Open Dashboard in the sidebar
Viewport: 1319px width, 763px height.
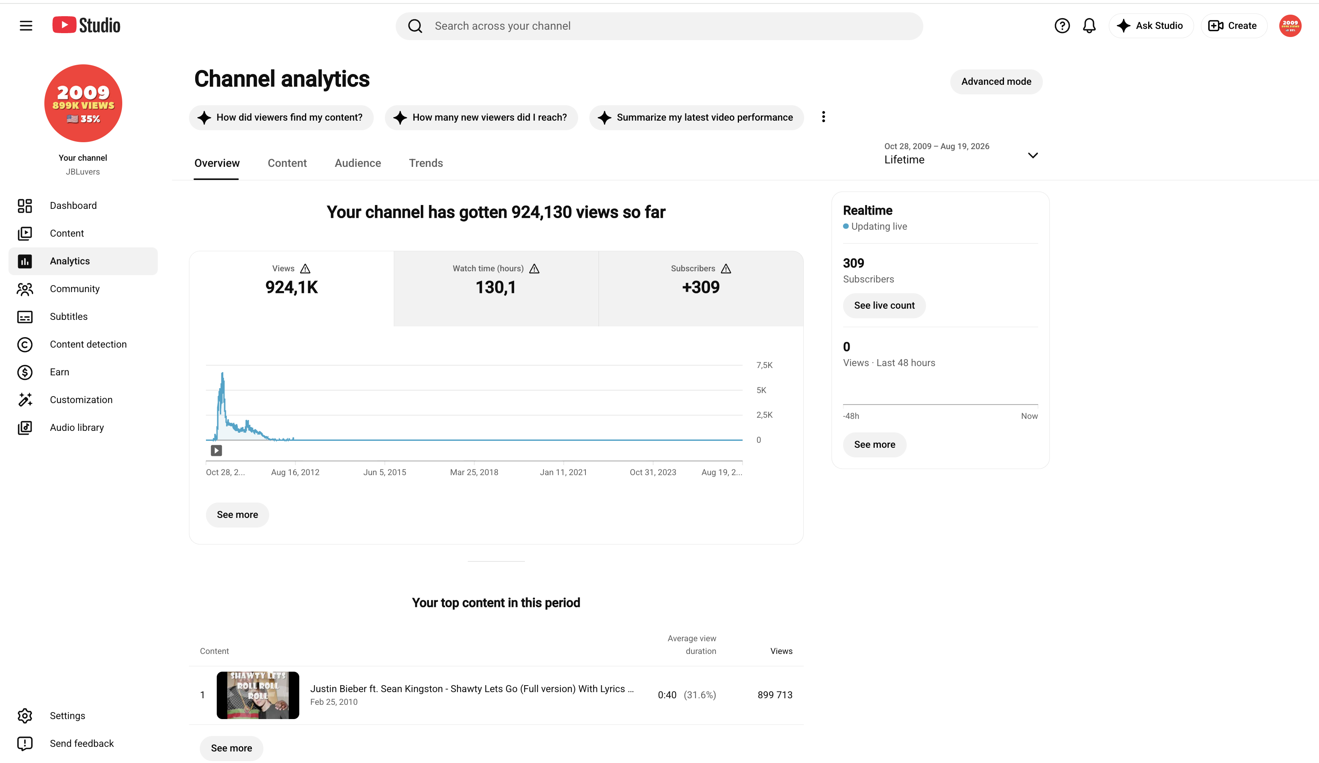coord(83,205)
